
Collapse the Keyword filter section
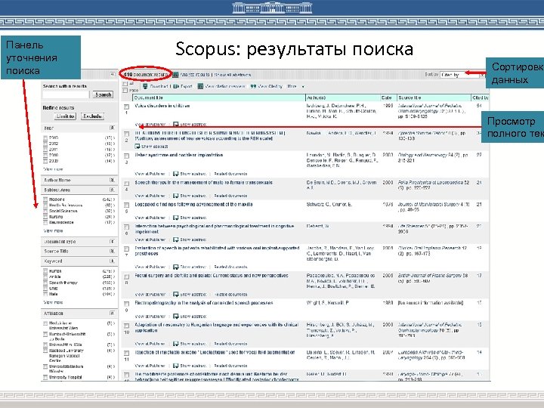(x=112, y=261)
